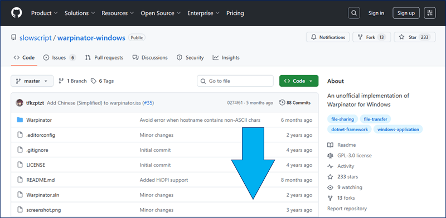446x218 pixels.
Task: View the 13 forks link
Action: (341, 198)
